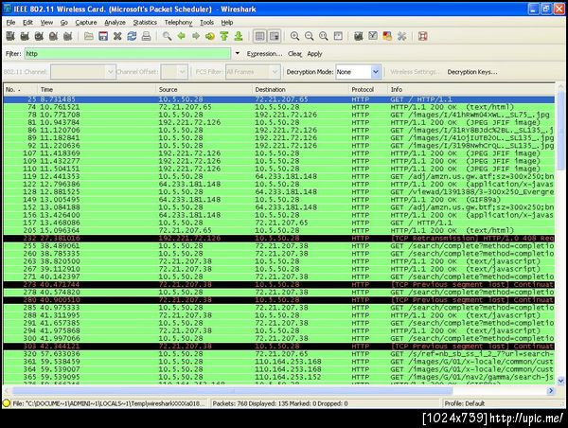Viewport: 568px width, 428px height.
Task: Sort by the Time column header
Action: click(x=97, y=89)
